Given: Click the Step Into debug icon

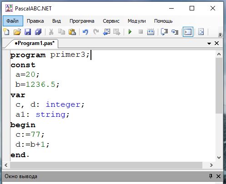Looking at the screenshot, I should pos(175,32).
